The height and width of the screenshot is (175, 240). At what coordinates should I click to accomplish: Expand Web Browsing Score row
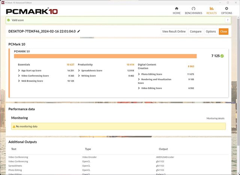pos(19,81)
